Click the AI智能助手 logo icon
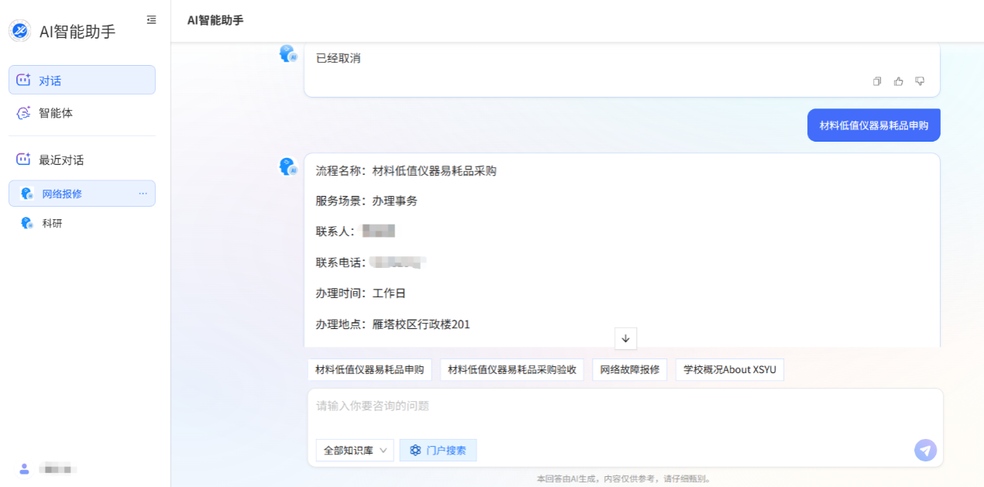 tap(19, 31)
